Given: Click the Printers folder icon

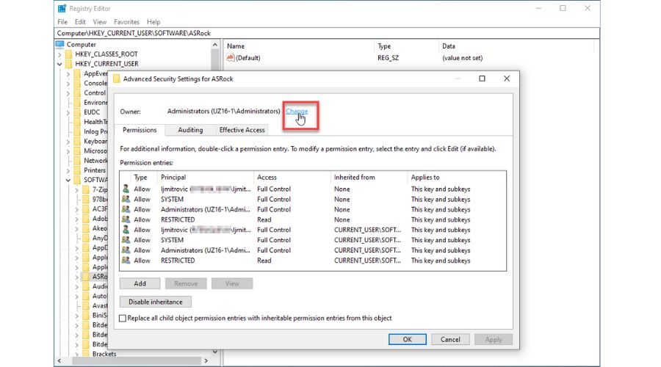Looking at the screenshot, I should (77, 170).
